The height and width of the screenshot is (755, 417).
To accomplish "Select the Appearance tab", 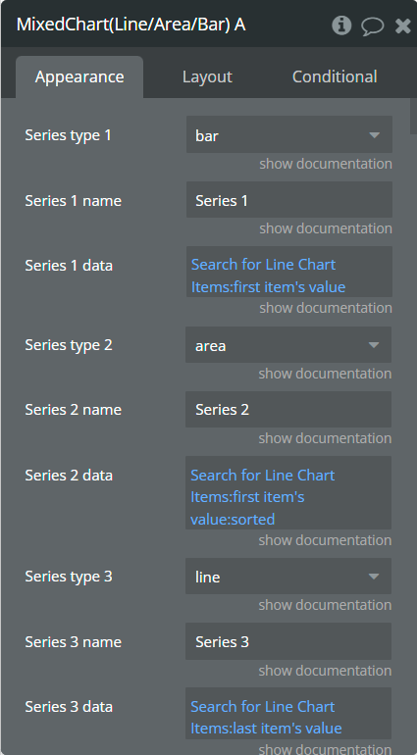I will pos(79,76).
